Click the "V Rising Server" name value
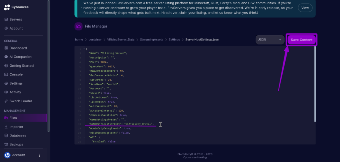Screen dimensions: 340x162 114,53
